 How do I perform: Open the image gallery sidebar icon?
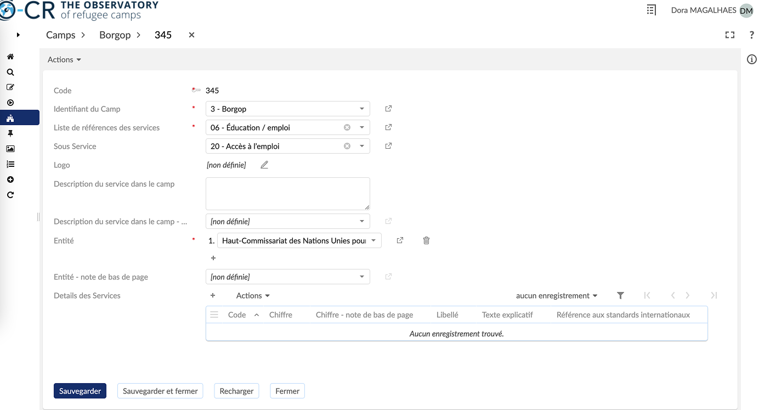pos(10,149)
